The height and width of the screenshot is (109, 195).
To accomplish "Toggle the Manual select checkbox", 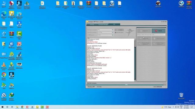I will (x=115, y=32).
